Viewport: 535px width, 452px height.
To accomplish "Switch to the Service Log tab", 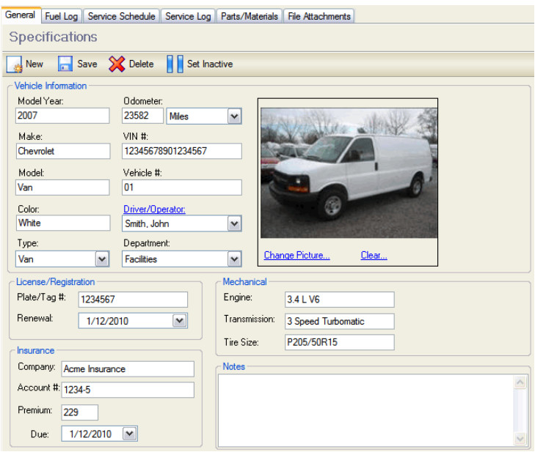I will 188,16.
